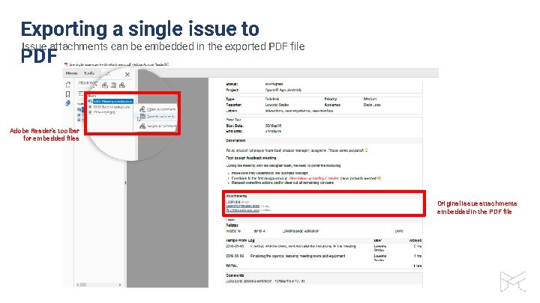Click the horizontal scrollbar's left arrow
Viewport: 540px width, 303px height.
point(77,284)
